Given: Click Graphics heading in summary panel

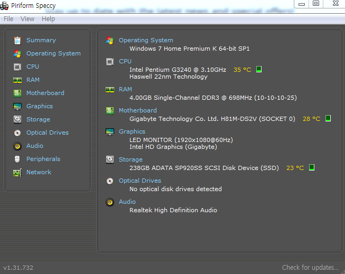Looking at the screenshot, I should click(x=132, y=131).
